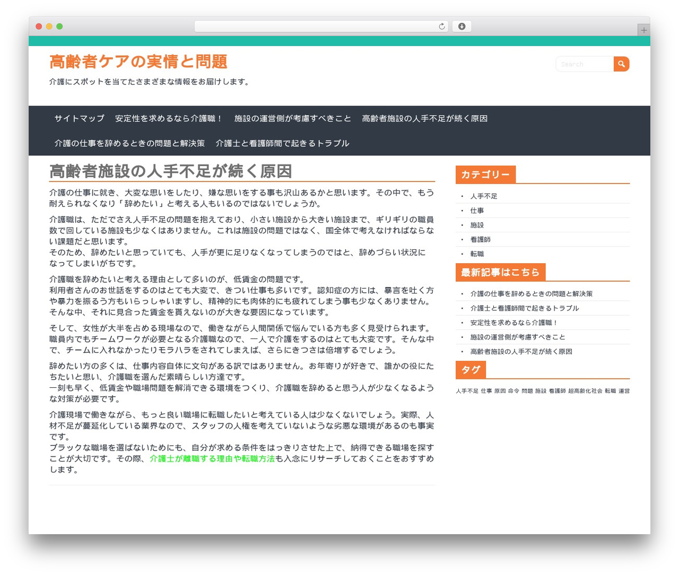Click the 超高齢化社会 tag under タグ
Viewport: 679px width, 575px height.
(585, 391)
